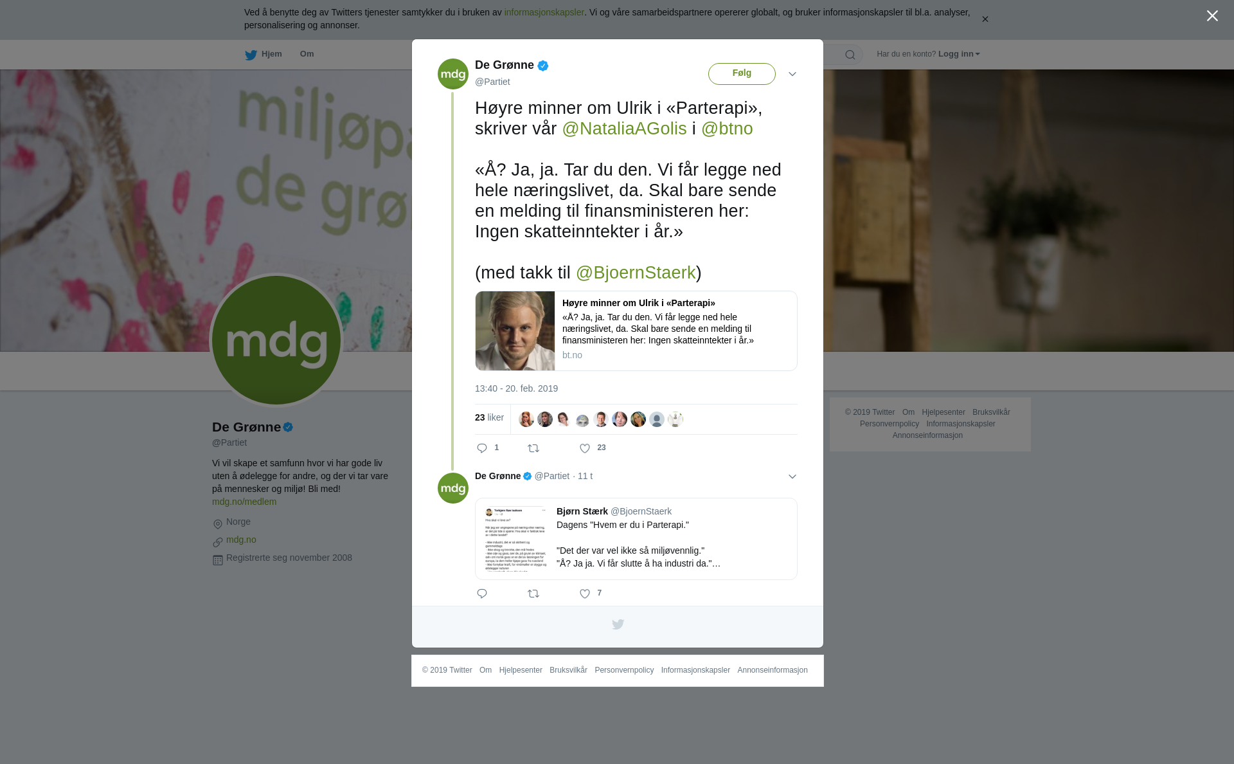
Task: Like the main tweet via heart icon
Action: point(585,448)
